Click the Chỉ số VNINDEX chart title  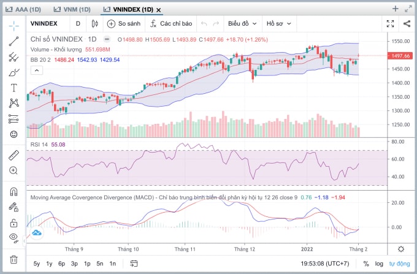pyautogui.click(x=56, y=39)
